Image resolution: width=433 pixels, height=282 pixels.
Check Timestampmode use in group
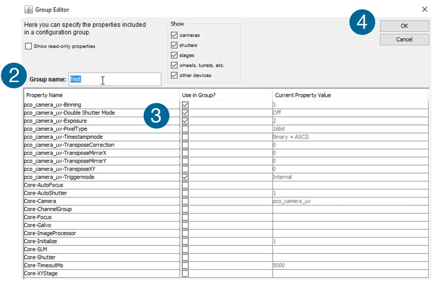(x=185, y=137)
